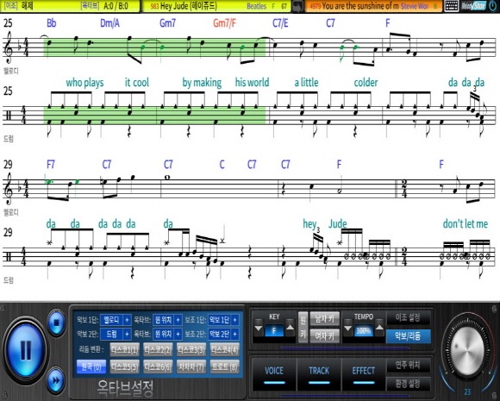Click the Bb chord at measure 25
500x401 pixels.
tap(52, 23)
